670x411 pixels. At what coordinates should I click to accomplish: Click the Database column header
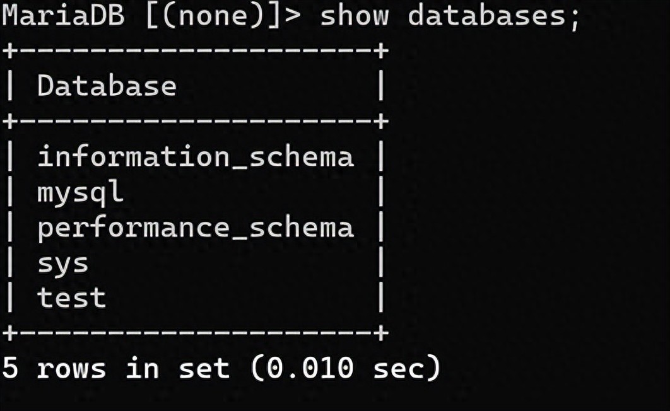click(x=107, y=86)
